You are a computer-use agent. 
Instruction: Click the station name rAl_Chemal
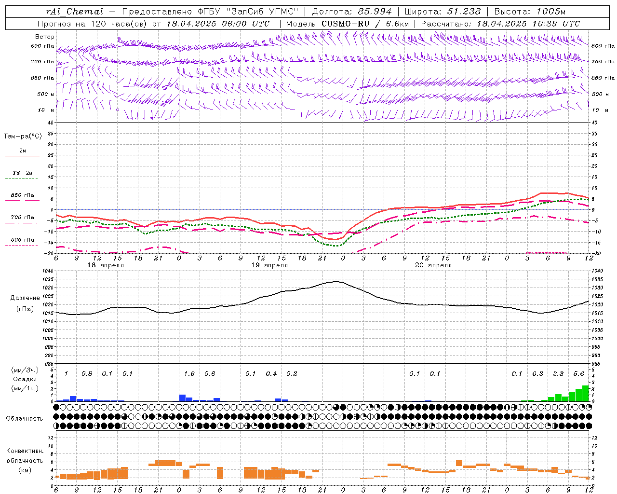(x=74, y=12)
